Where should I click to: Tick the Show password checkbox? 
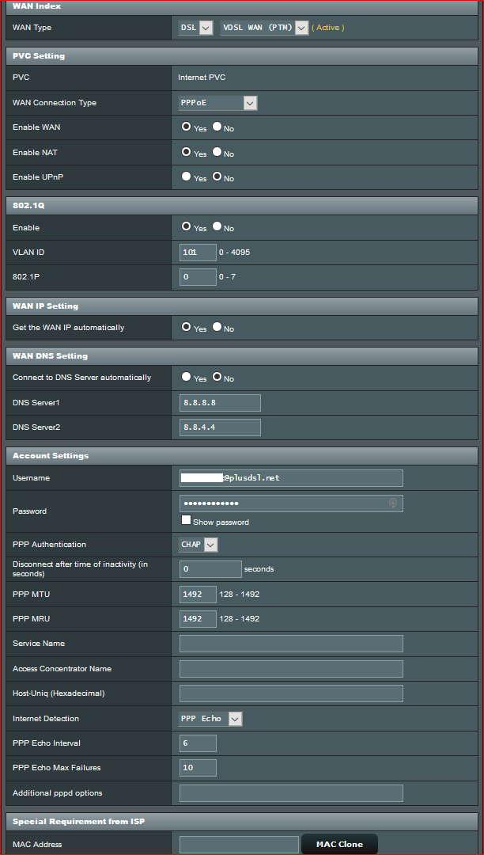click(187, 520)
